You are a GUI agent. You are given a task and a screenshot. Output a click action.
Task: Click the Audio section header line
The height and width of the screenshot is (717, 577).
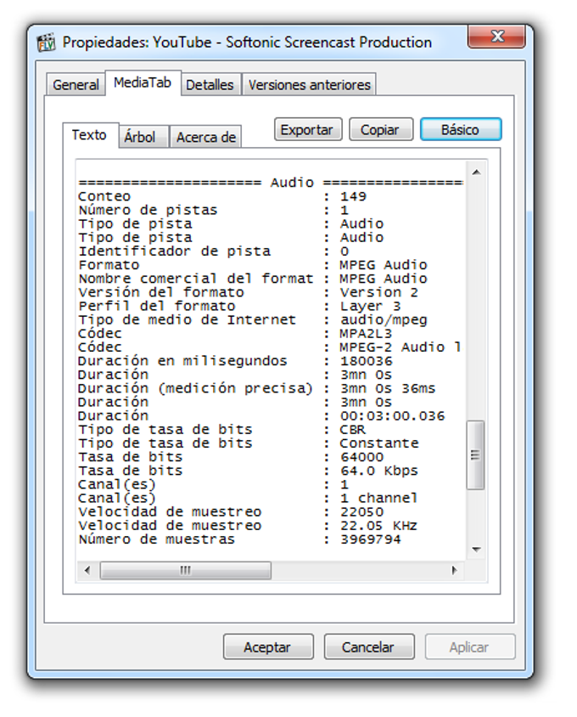pyautogui.click(x=271, y=183)
